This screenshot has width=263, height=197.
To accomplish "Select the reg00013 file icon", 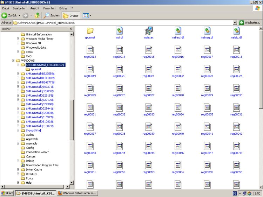I will pyautogui.click(x=90, y=50).
